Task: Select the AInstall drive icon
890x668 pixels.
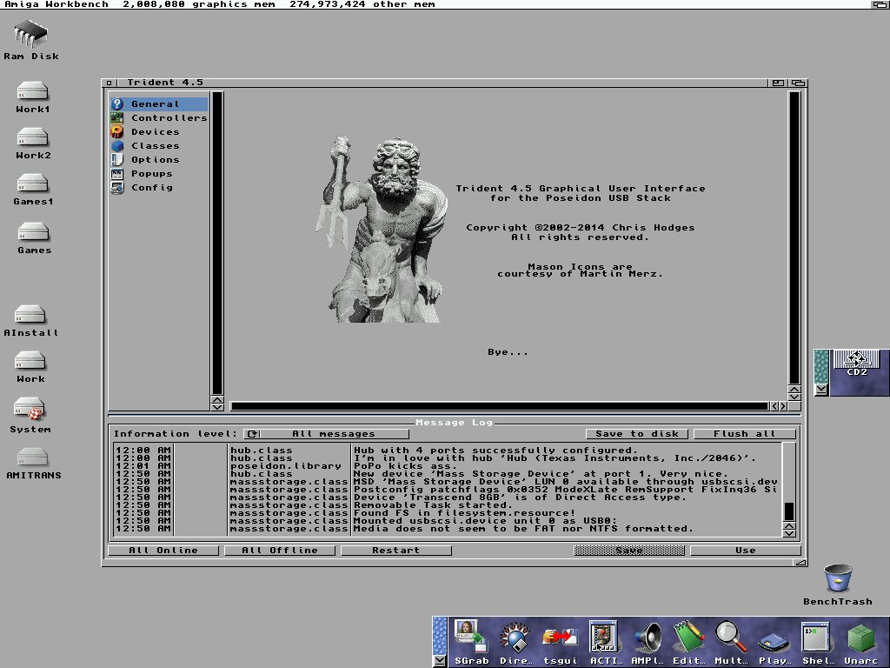Action: (x=30, y=321)
